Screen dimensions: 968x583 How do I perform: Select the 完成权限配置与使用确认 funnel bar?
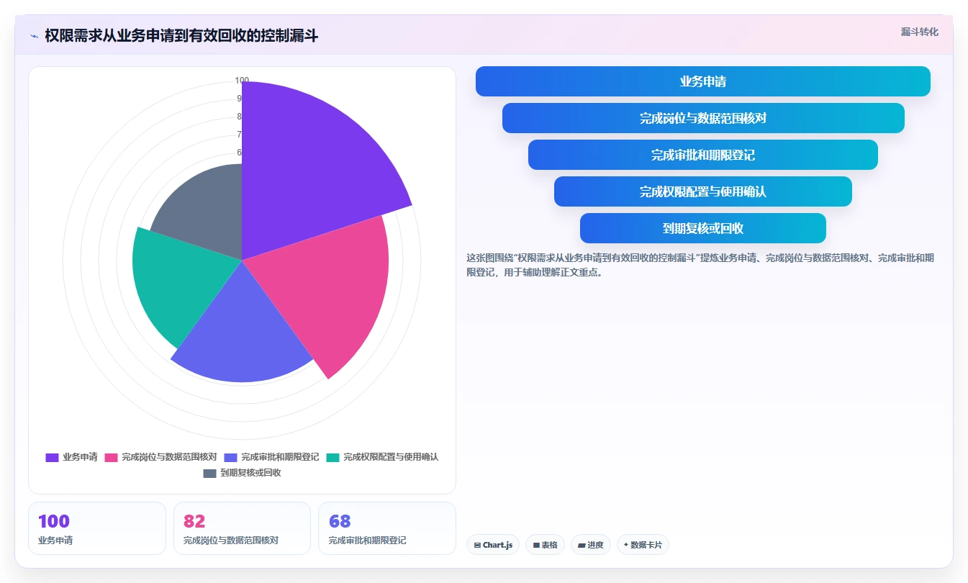(702, 191)
